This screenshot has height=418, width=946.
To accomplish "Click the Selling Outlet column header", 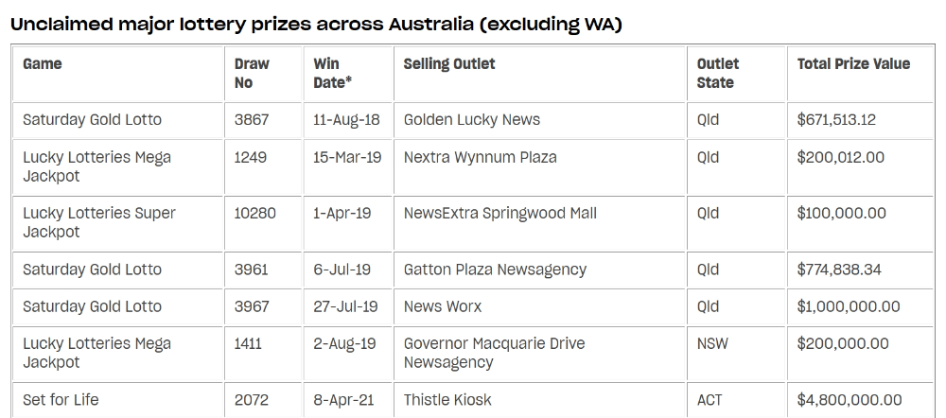I will (448, 64).
